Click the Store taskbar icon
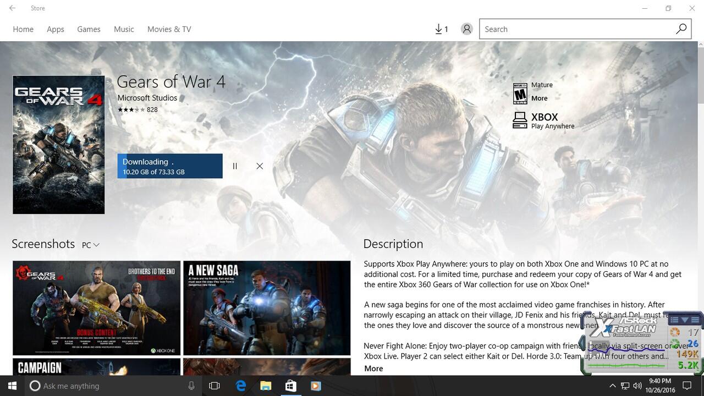704x396 pixels. coord(290,386)
